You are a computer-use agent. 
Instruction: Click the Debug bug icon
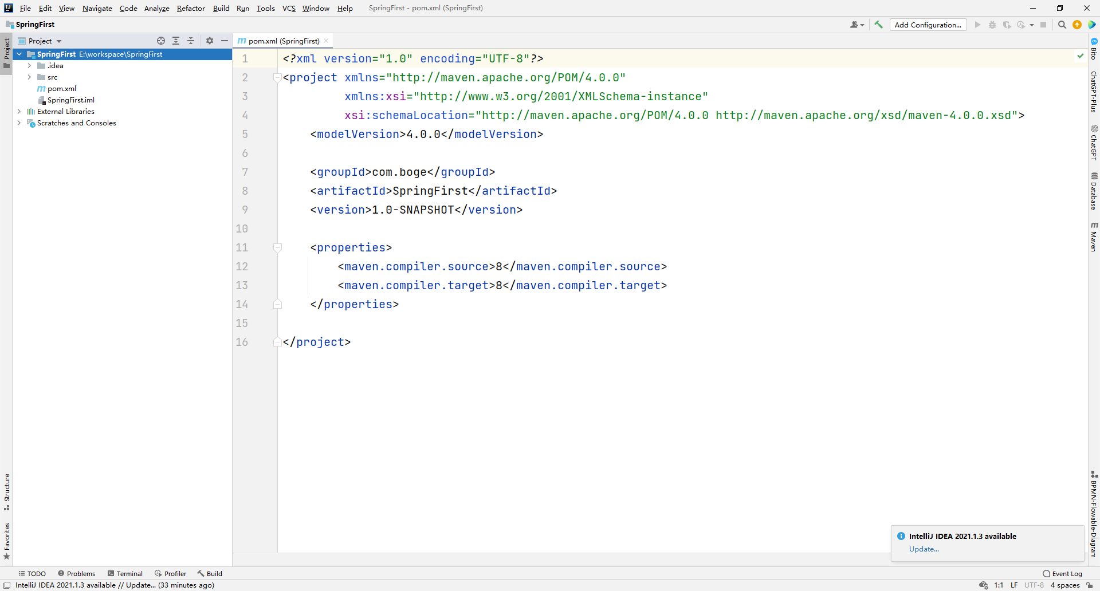992,25
